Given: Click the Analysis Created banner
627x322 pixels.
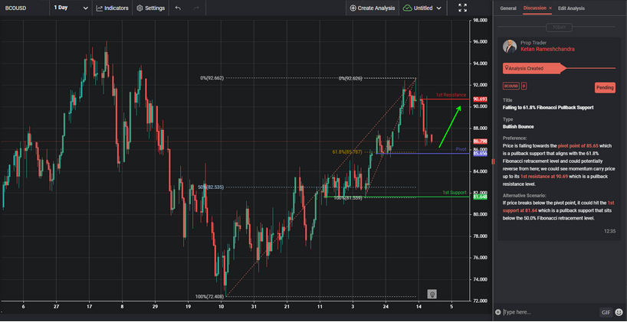Looking at the screenshot, I should tap(533, 68).
